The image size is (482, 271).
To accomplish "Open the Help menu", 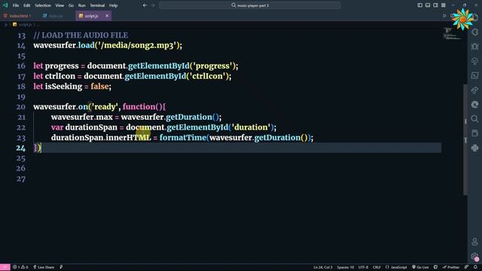I will (x=114, y=5).
